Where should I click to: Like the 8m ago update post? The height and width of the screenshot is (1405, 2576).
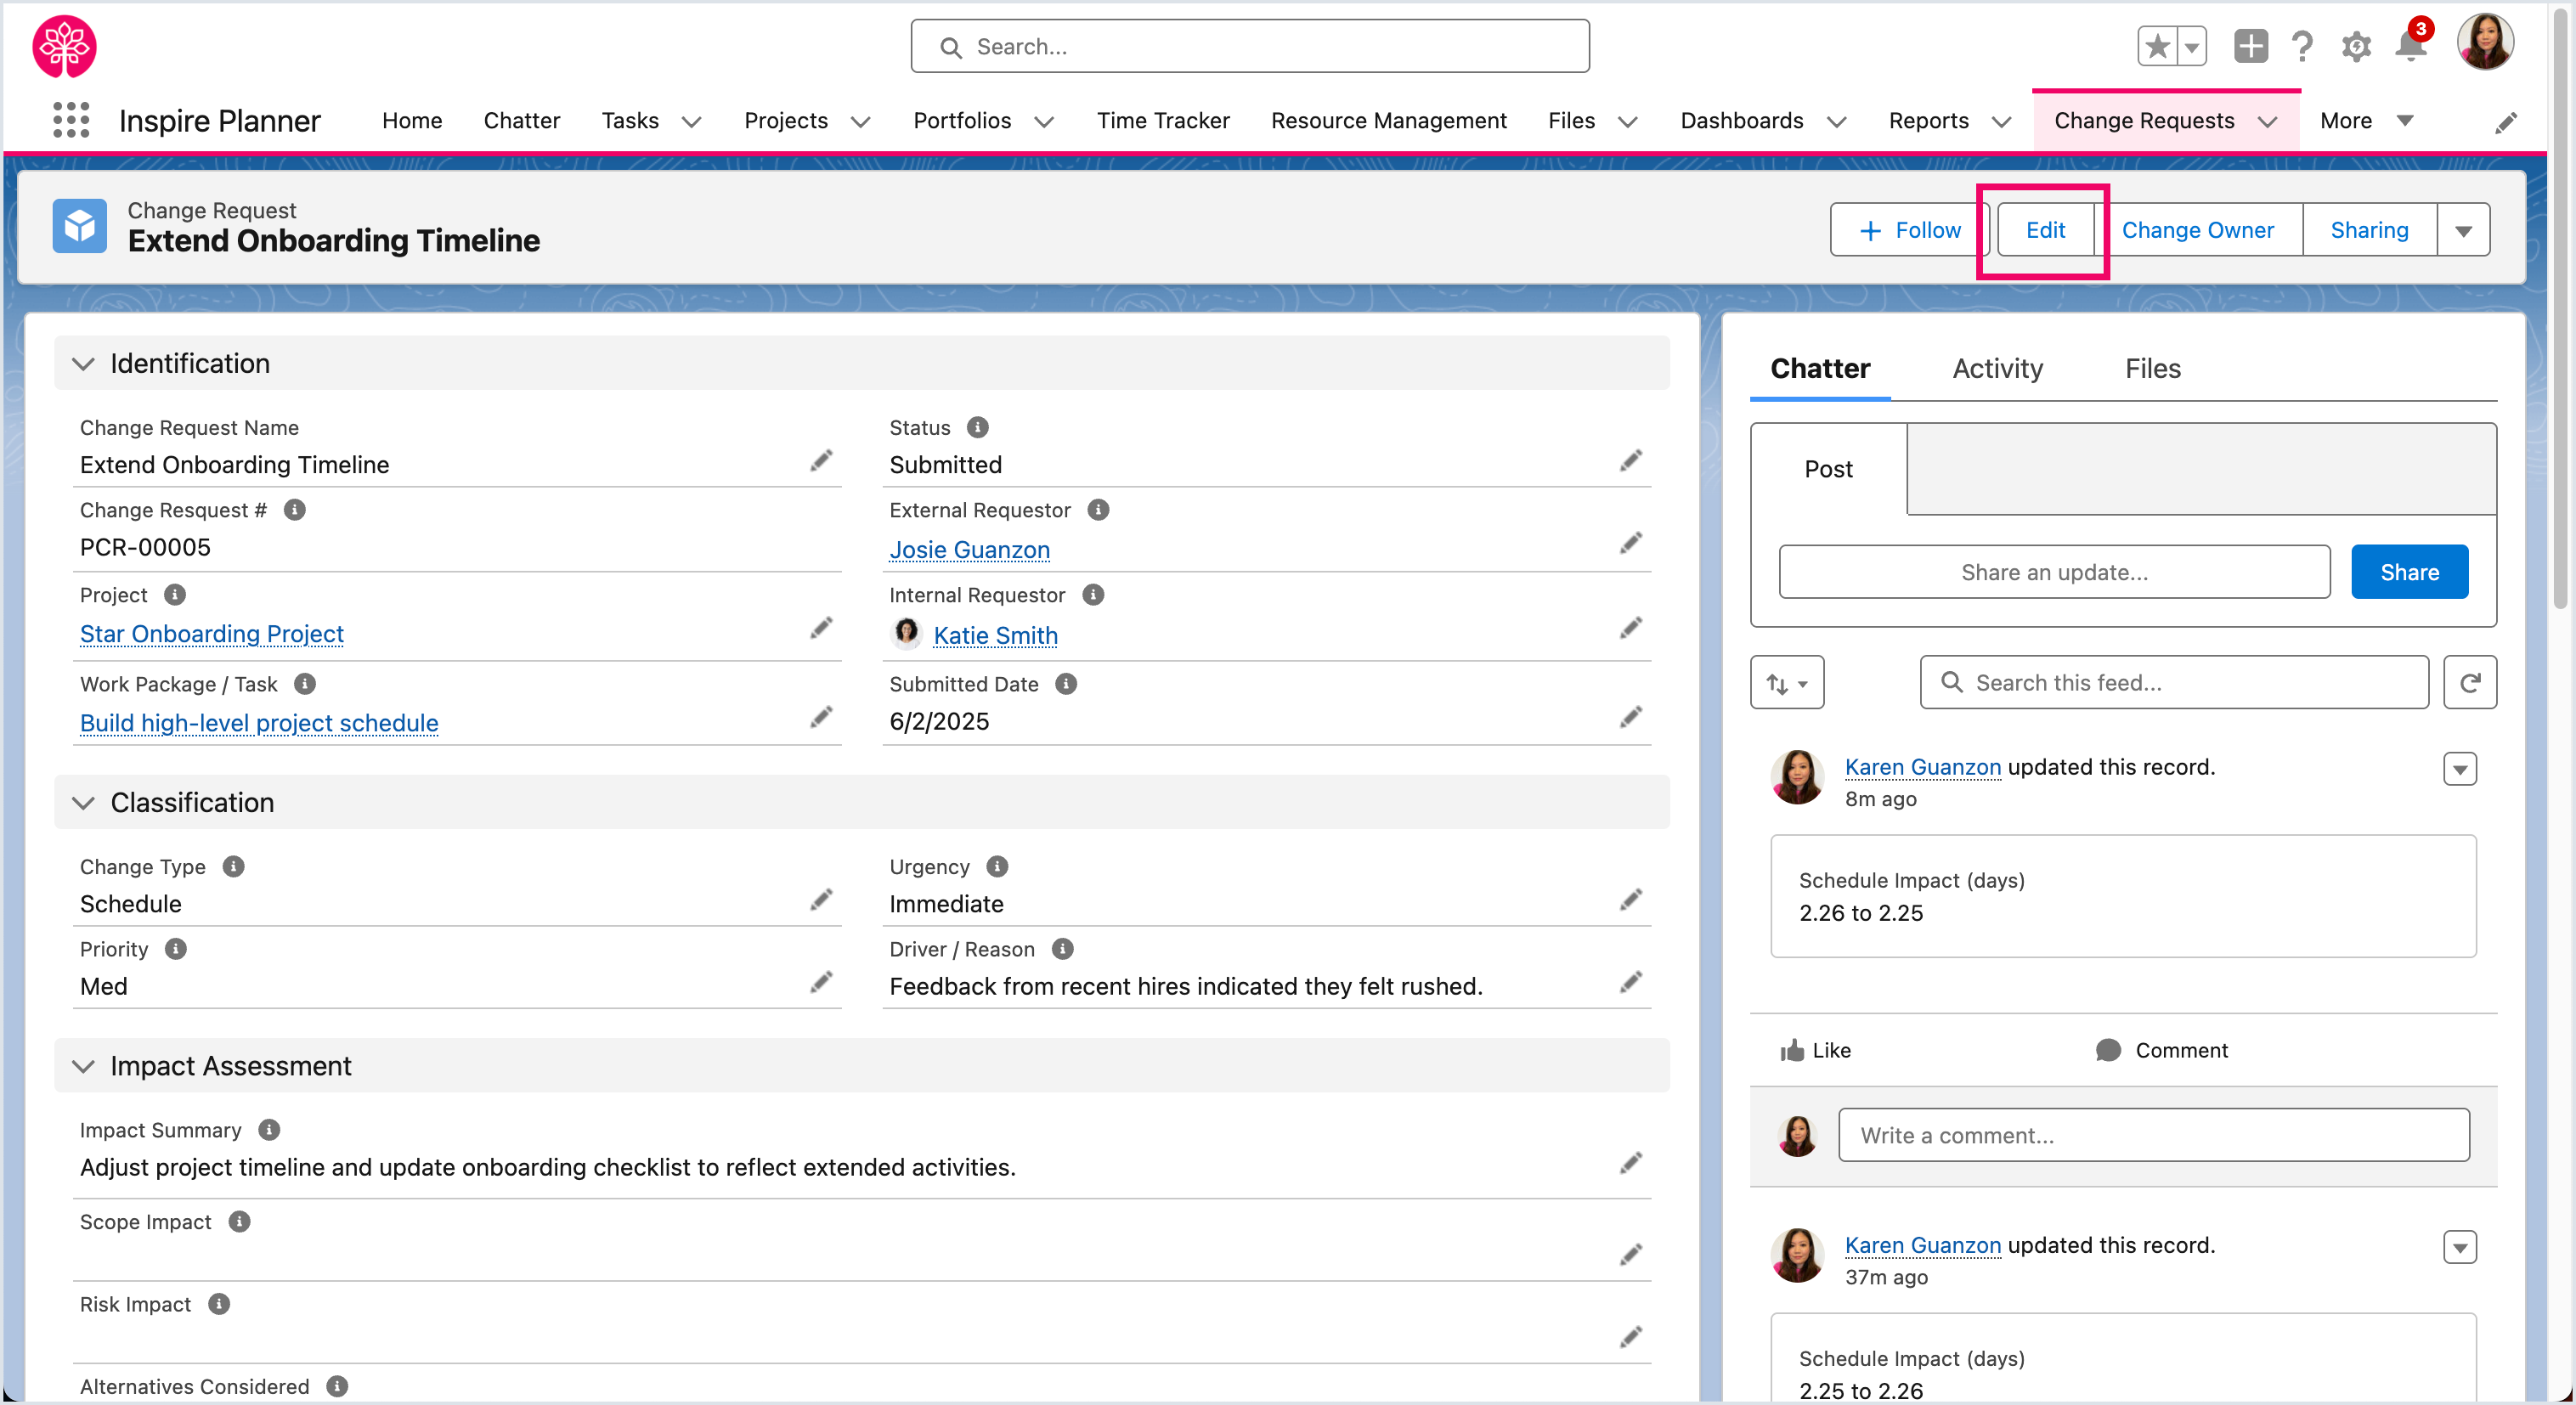click(1815, 1050)
